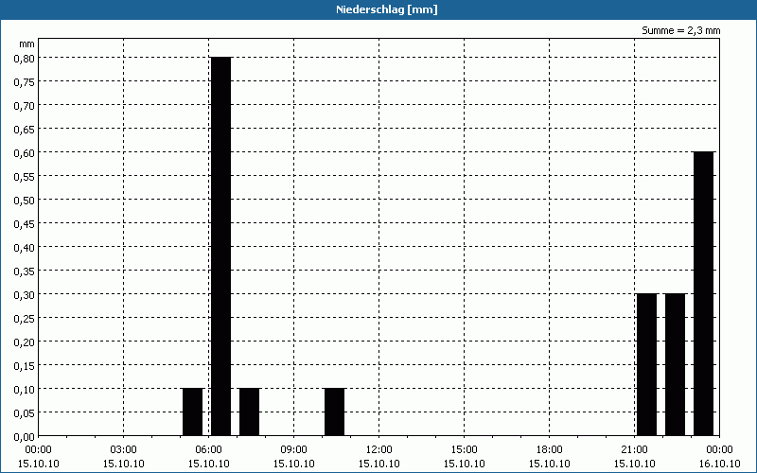Click the 09:00 time axis label
The width and height of the screenshot is (757, 473).
[x=294, y=450]
